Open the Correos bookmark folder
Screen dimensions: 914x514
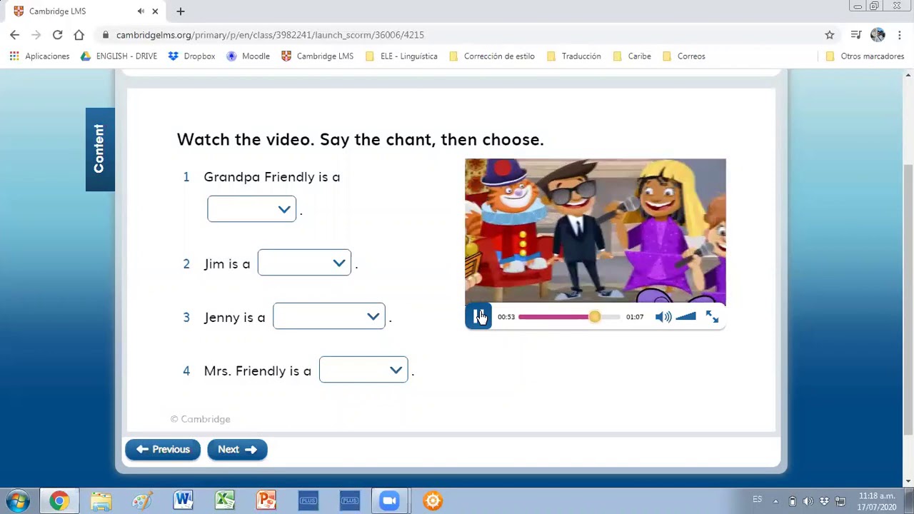click(x=683, y=56)
